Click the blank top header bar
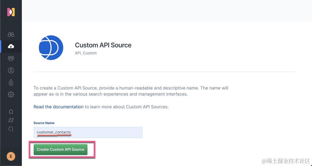 (x=166, y=11)
